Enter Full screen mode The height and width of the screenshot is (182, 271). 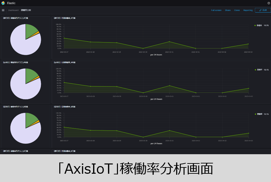216,10
